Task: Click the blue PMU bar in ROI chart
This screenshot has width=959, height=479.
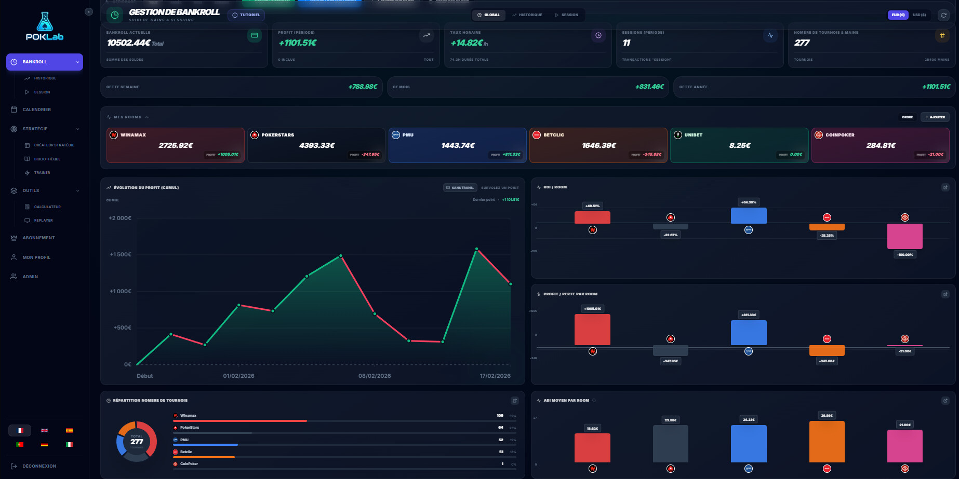Action: pos(748,216)
